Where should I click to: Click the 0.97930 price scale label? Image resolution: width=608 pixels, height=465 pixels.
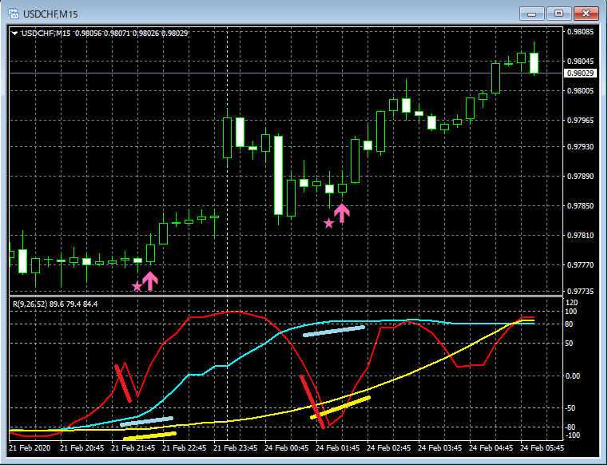580,146
